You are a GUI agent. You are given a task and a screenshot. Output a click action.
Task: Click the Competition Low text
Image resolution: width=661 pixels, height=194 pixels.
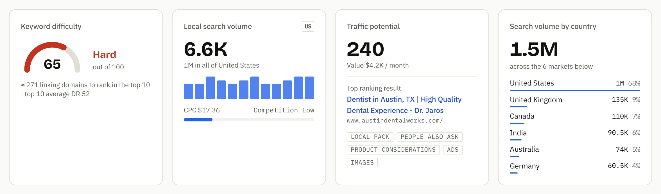tap(284, 110)
